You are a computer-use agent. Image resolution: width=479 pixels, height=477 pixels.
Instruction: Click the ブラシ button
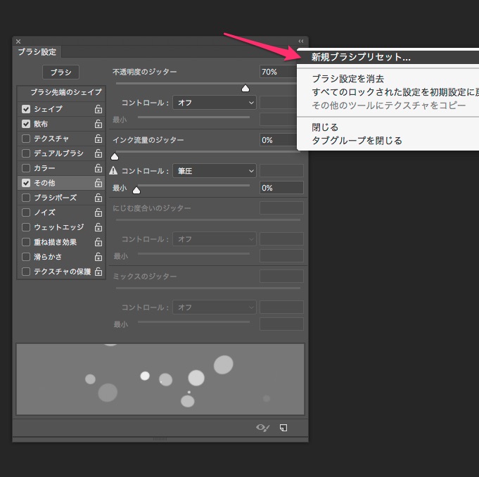click(61, 72)
